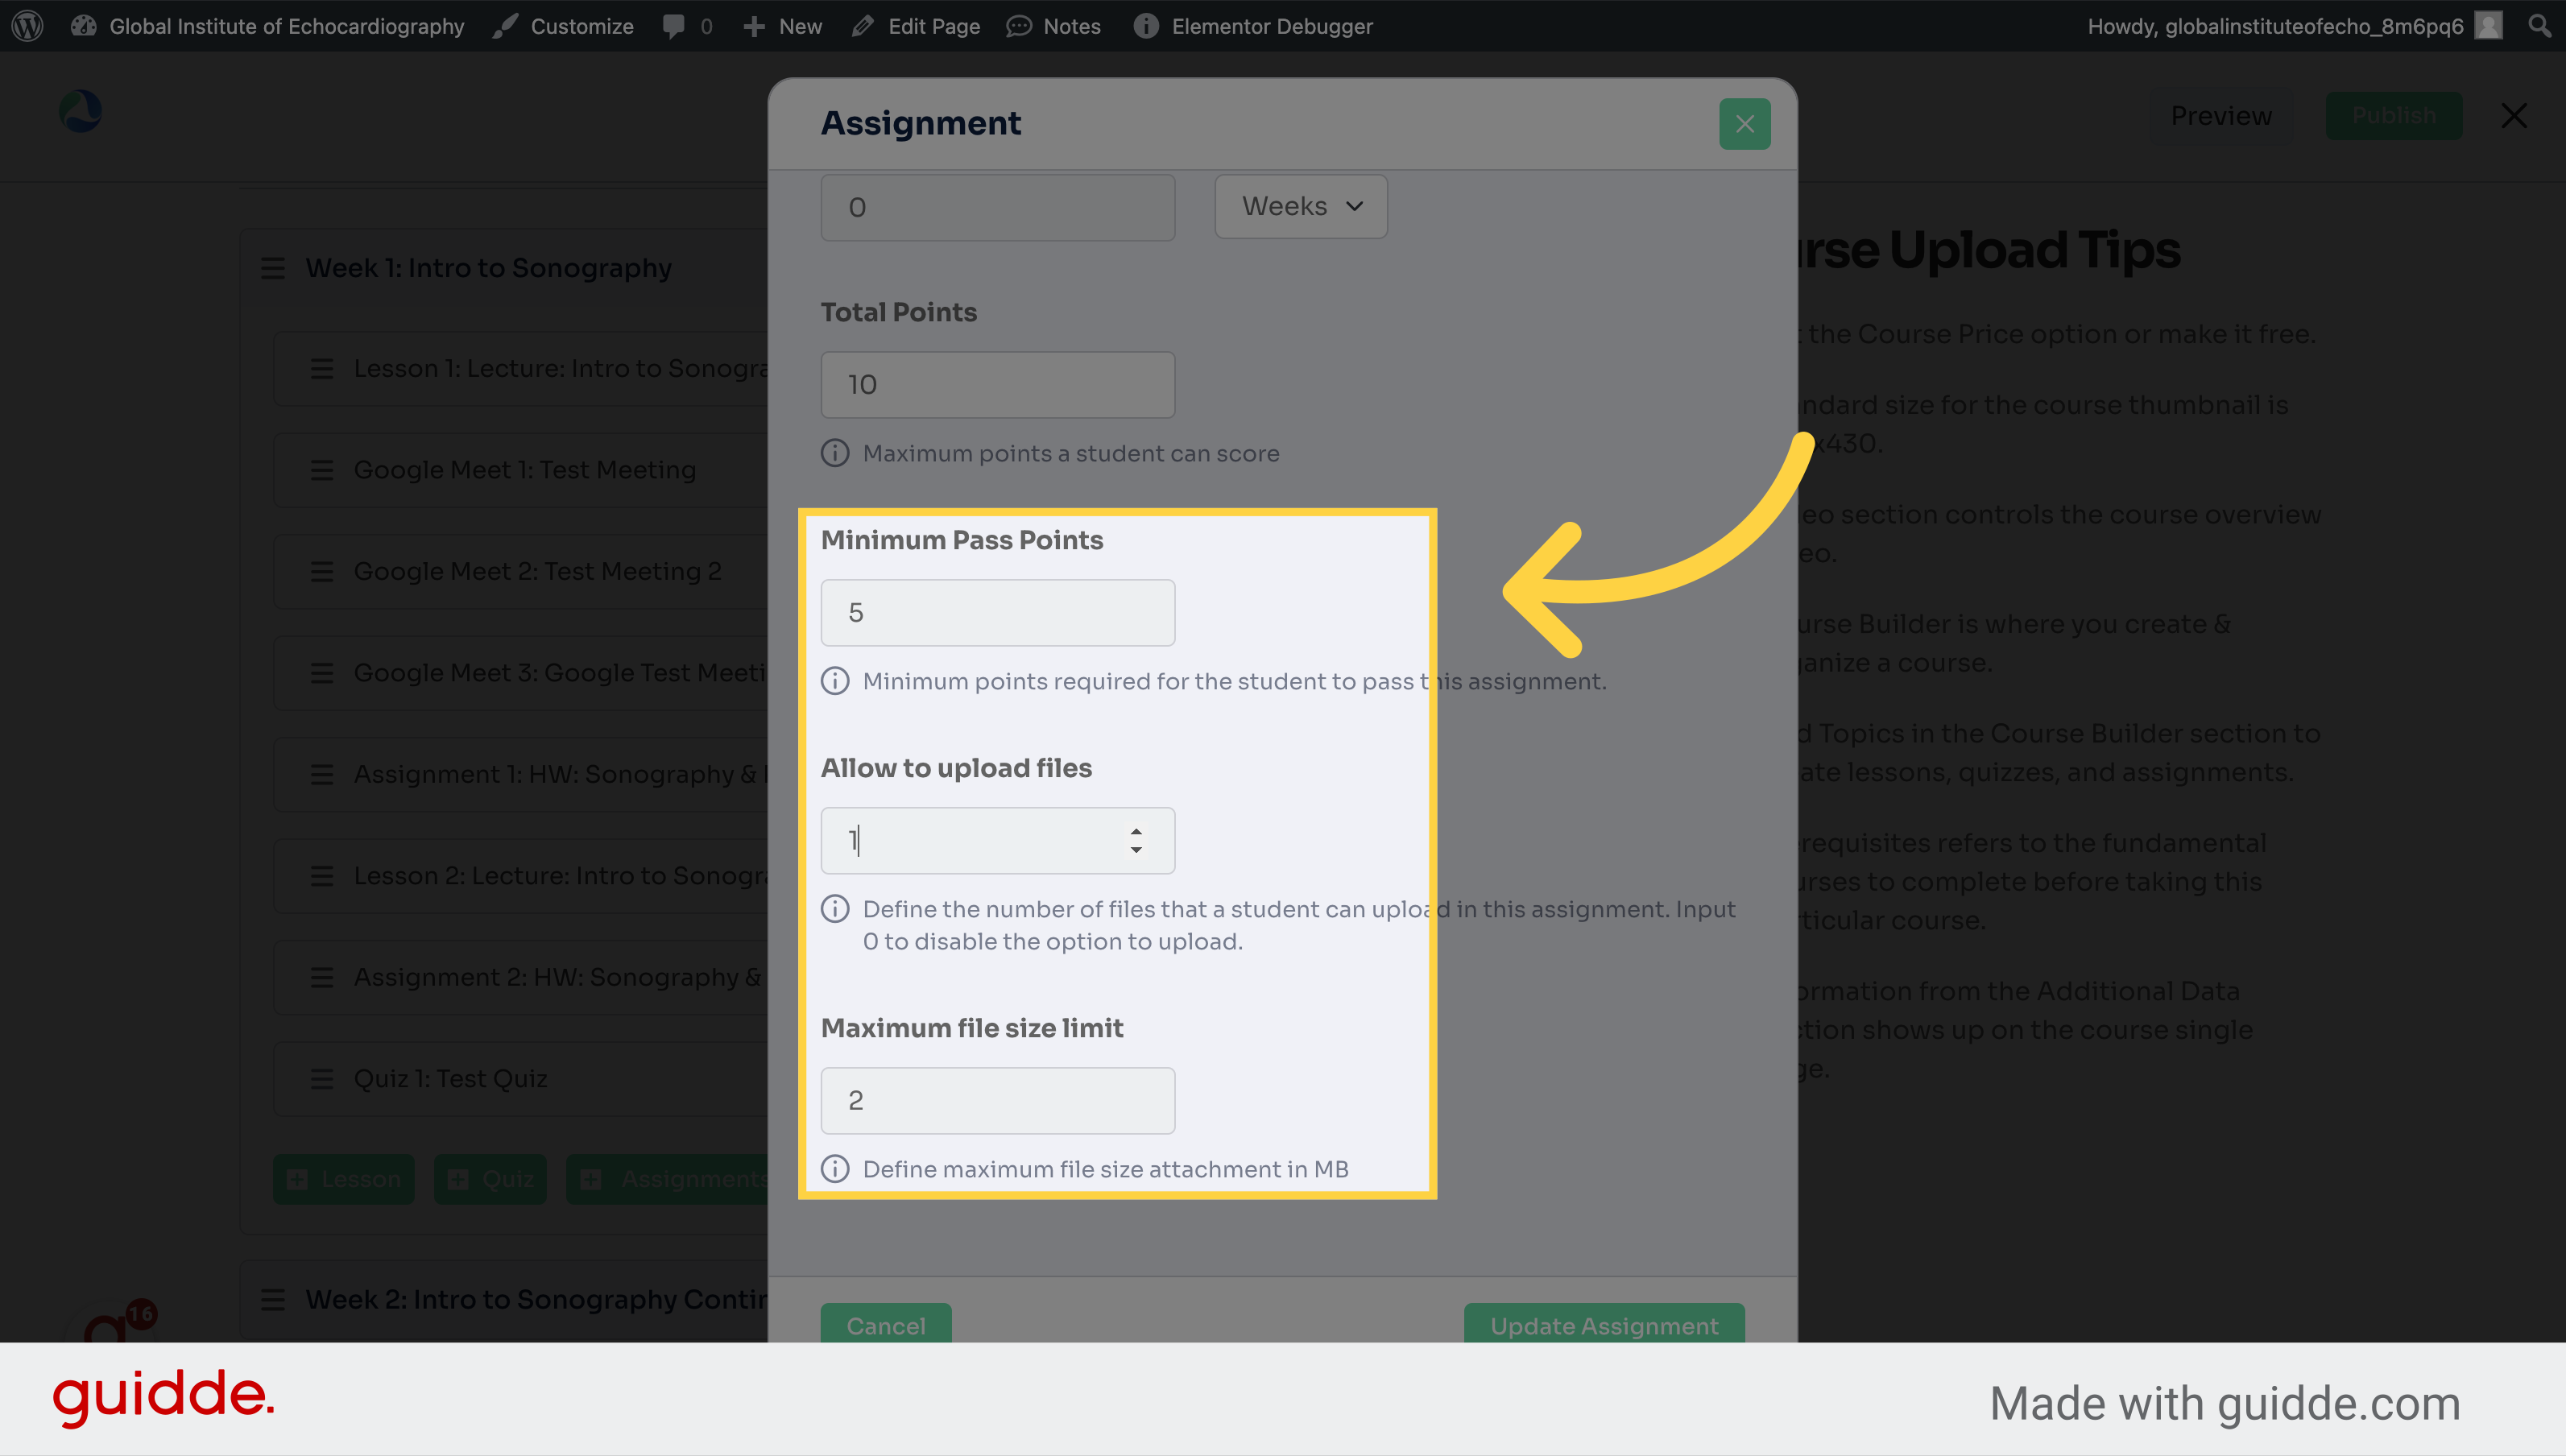Click the upload files decrement arrow

point(1136,850)
